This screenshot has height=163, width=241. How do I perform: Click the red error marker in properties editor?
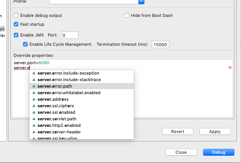click(230, 68)
